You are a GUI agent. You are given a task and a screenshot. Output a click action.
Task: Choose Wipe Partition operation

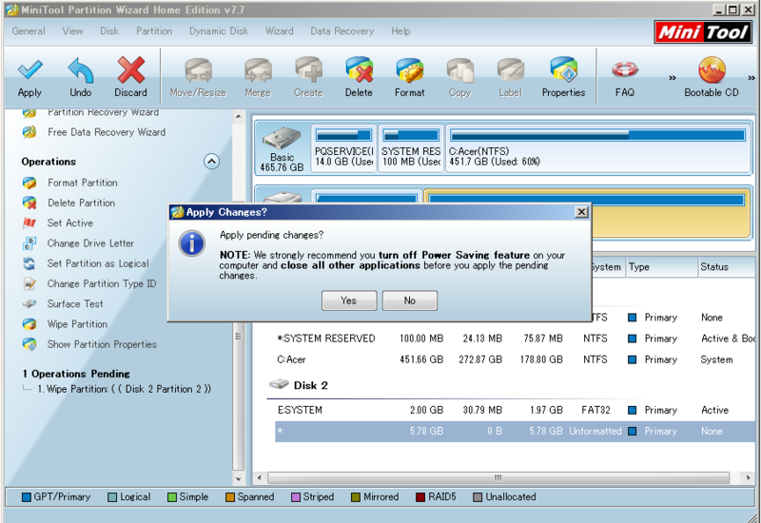click(x=77, y=324)
